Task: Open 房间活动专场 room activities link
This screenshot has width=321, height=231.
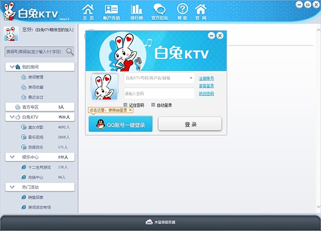Action: (x=39, y=207)
